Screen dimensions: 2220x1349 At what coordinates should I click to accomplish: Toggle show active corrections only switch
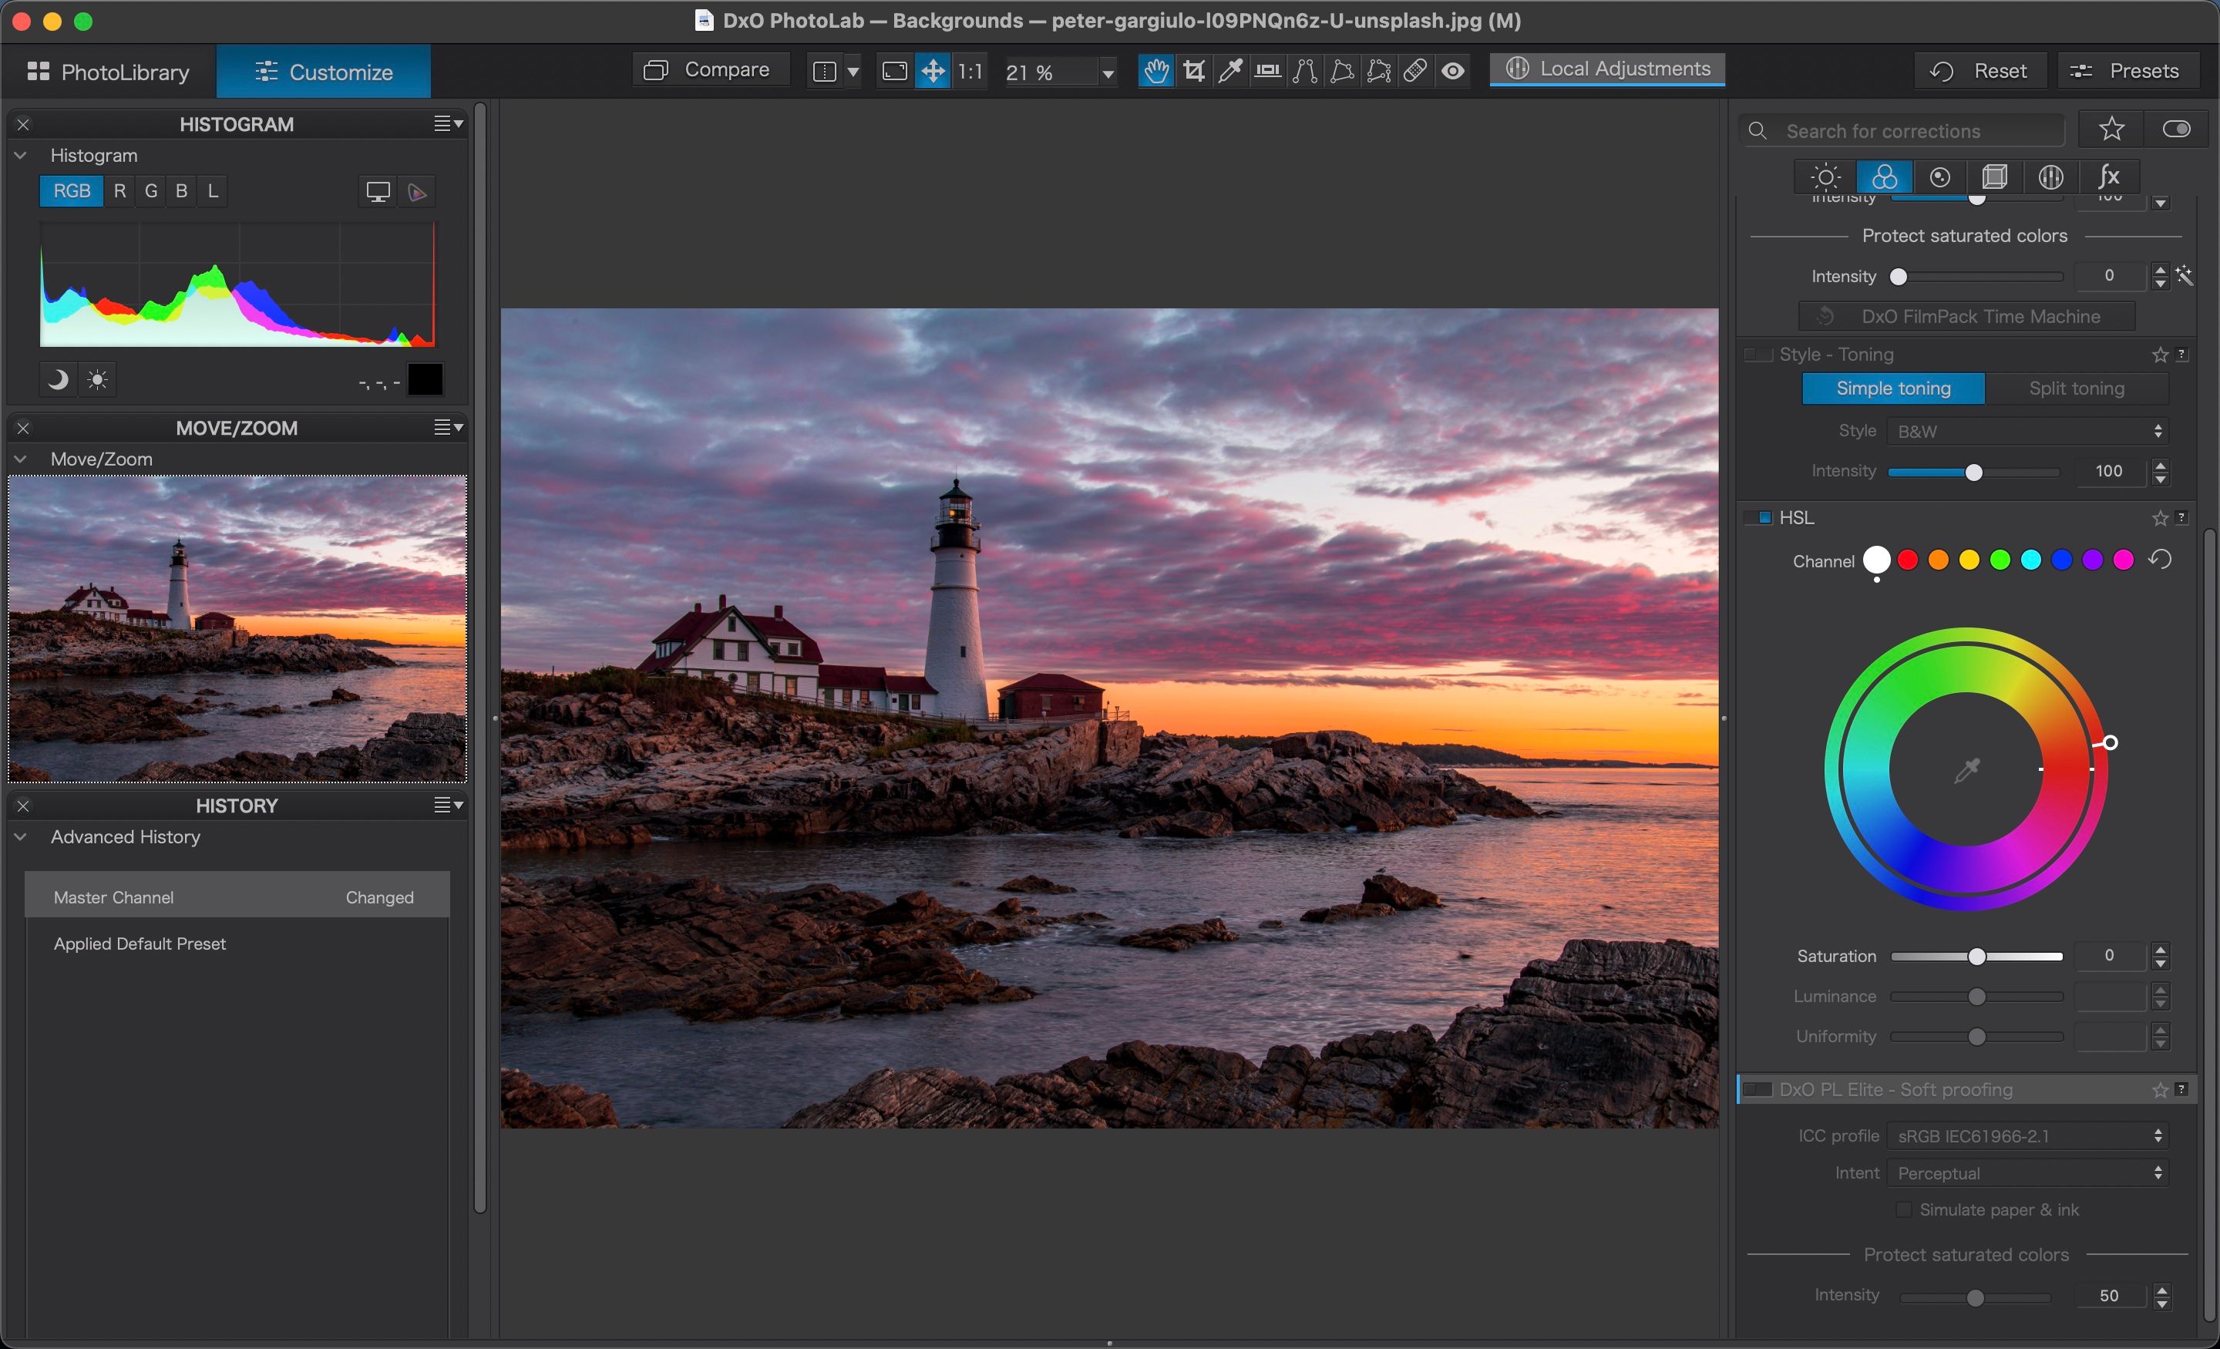pos(2176,130)
